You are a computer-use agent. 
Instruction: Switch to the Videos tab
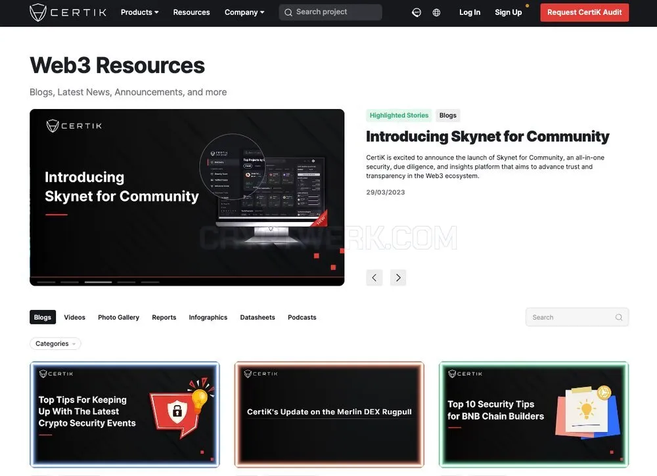point(75,317)
